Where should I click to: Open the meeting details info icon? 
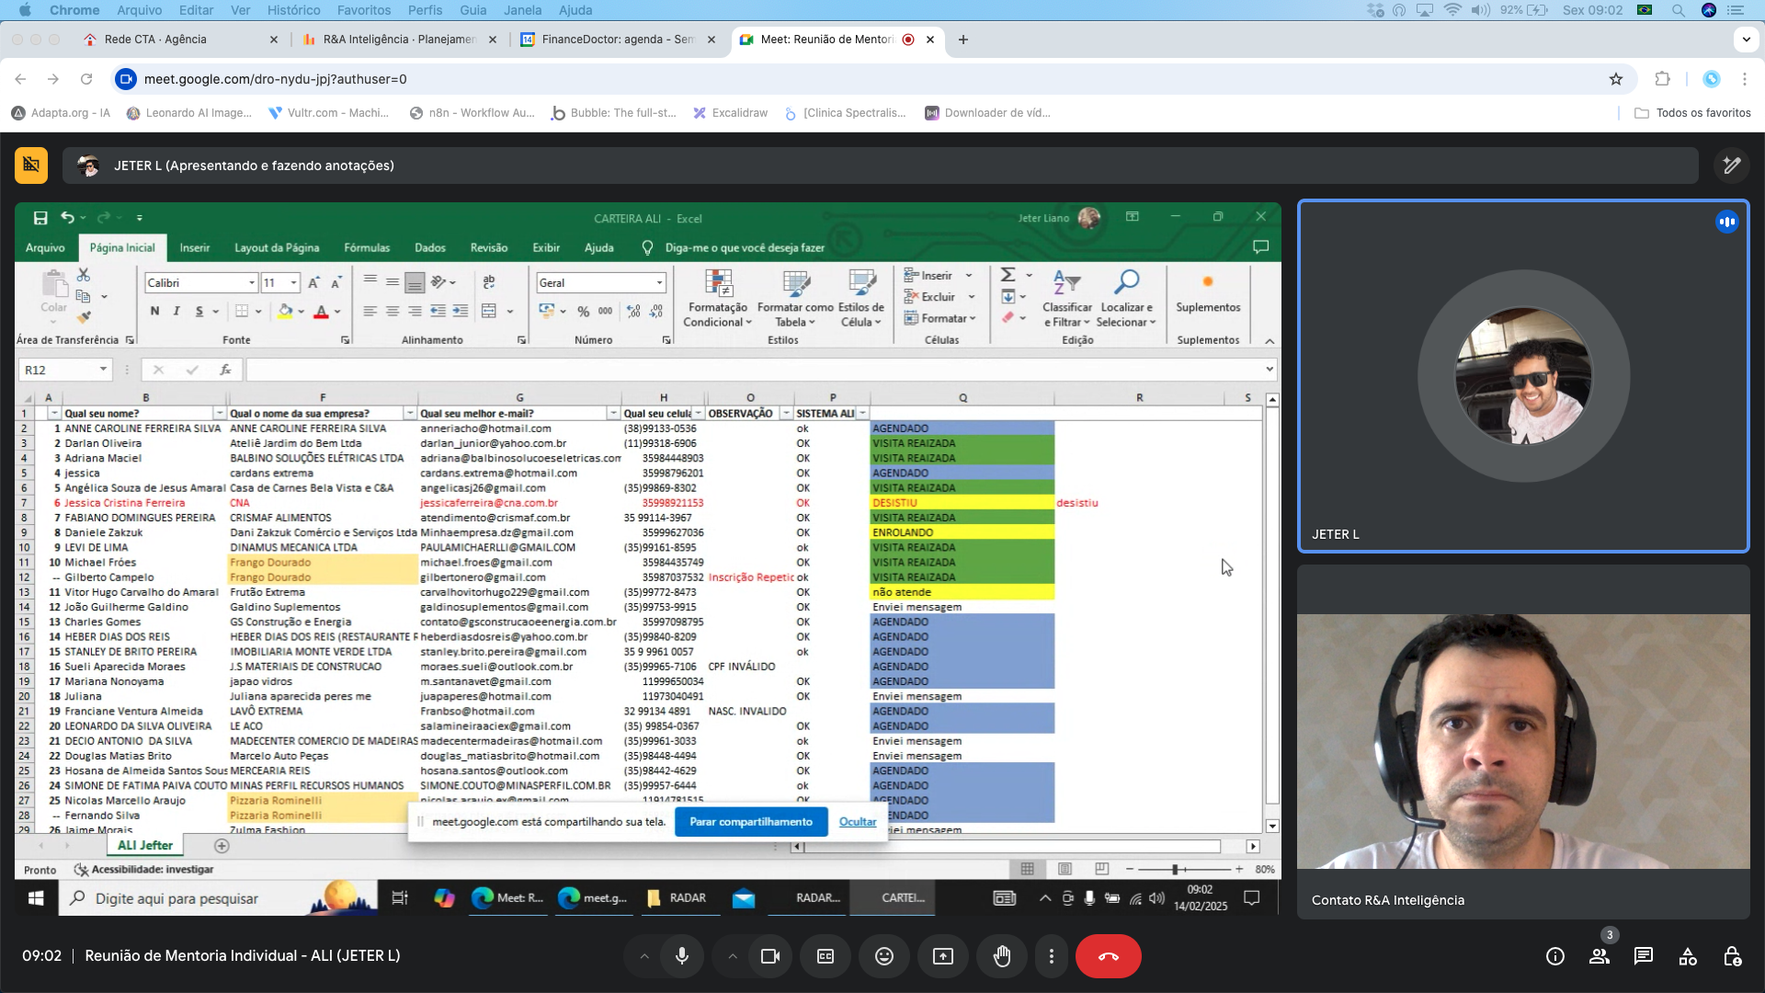pyautogui.click(x=1555, y=956)
